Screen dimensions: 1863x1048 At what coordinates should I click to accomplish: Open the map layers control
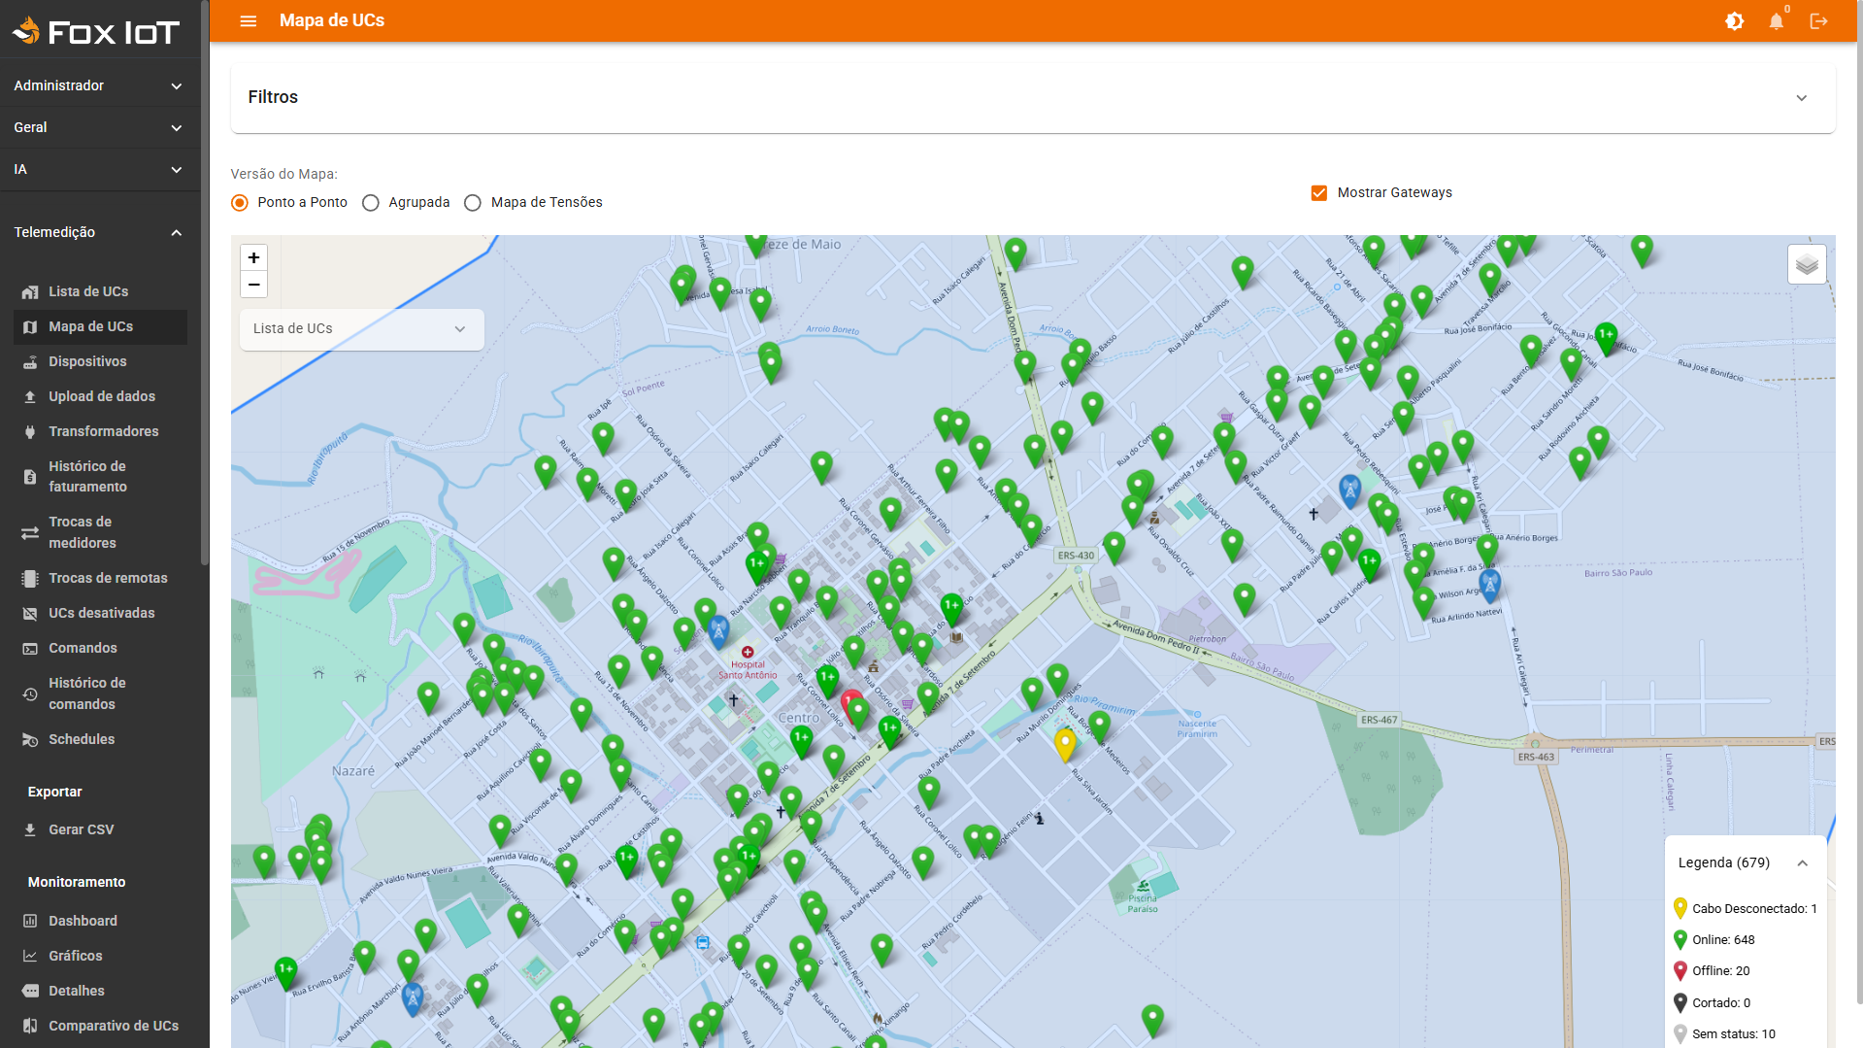click(x=1807, y=264)
